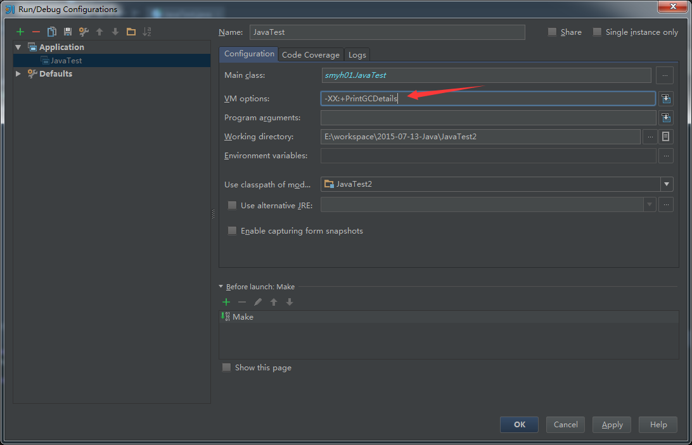692x445 pixels.
Task: Switch to the Code Coverage tab
Action: point(311,55)
